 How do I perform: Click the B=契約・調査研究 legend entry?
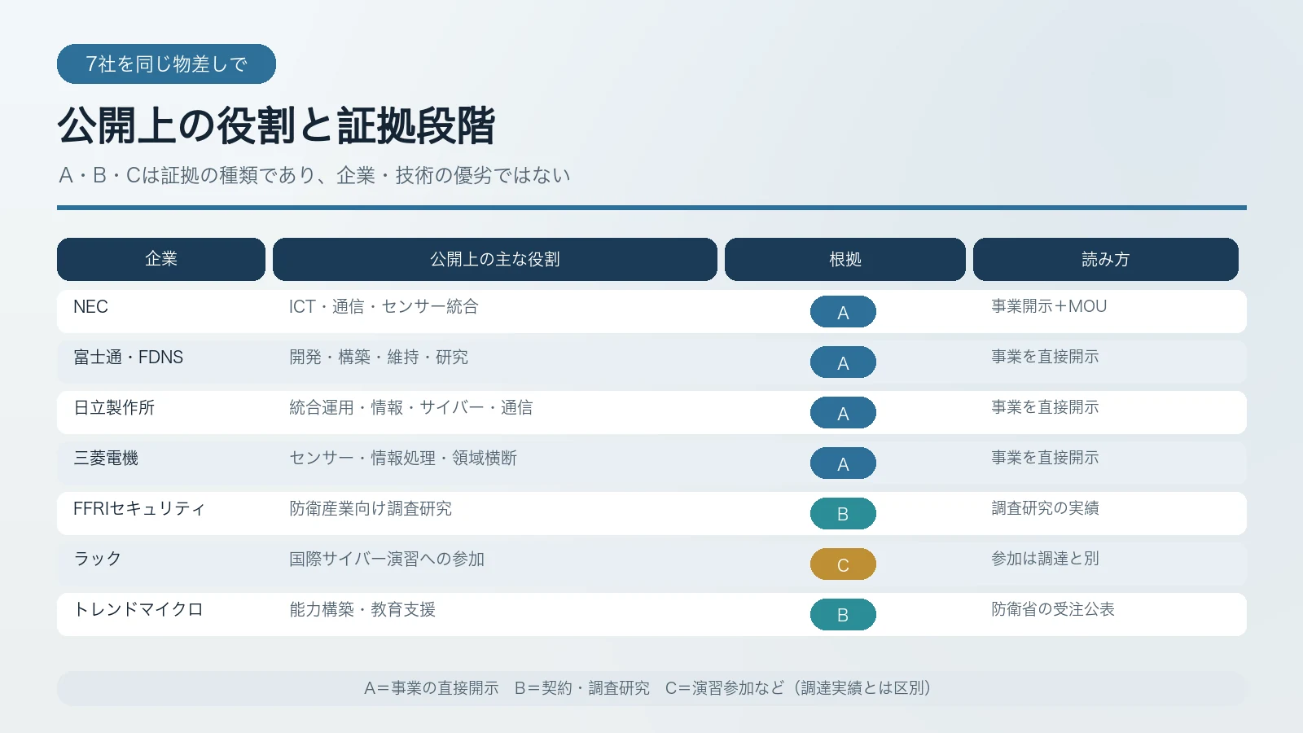(582, 688)
